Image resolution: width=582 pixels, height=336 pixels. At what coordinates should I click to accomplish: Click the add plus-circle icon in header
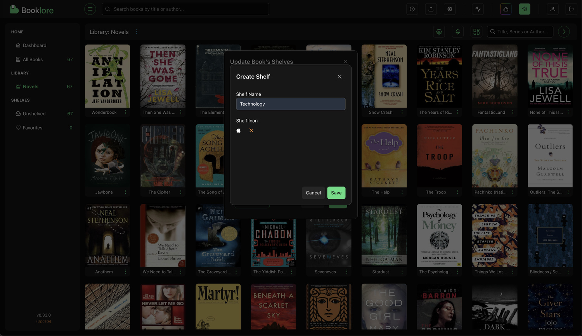coord(412,9)
